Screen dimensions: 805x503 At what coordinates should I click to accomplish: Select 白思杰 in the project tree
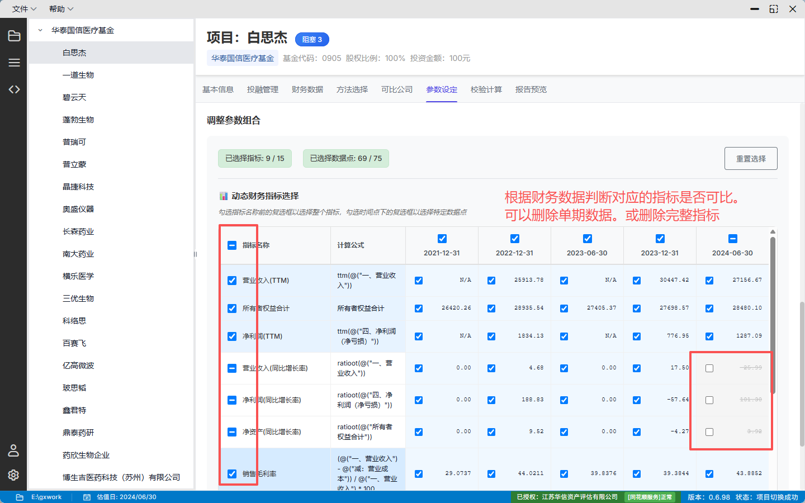point(111,53)
